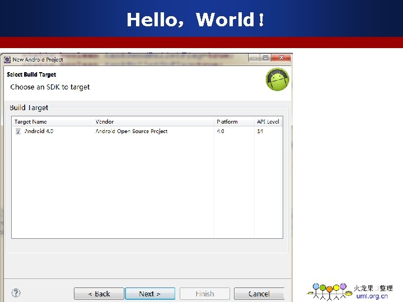Sort by the Vendor column header
403x302 pixels.
[153, 122]
